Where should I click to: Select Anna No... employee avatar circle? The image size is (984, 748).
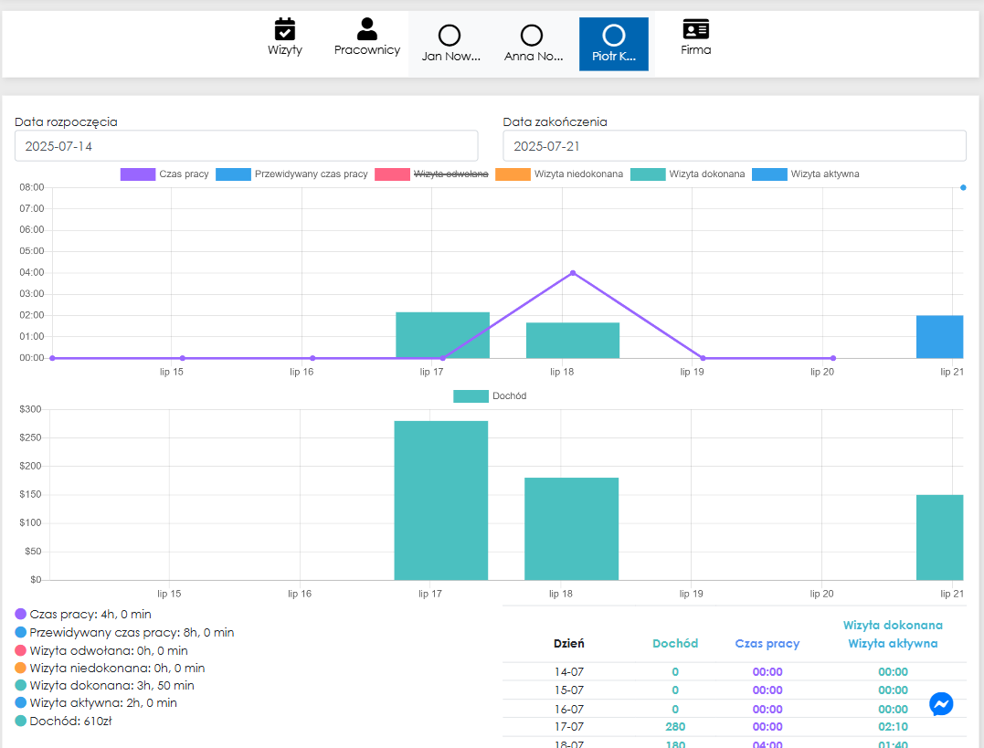[x=532, y=36]
